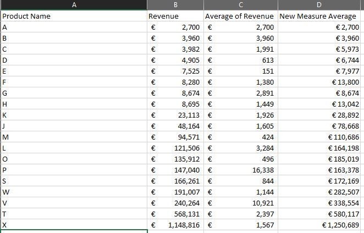Click new measure value € 185,019
Image resolution: width=364 pixels, height=233 pixels.
pyautogui.click(x=319, y=159)
